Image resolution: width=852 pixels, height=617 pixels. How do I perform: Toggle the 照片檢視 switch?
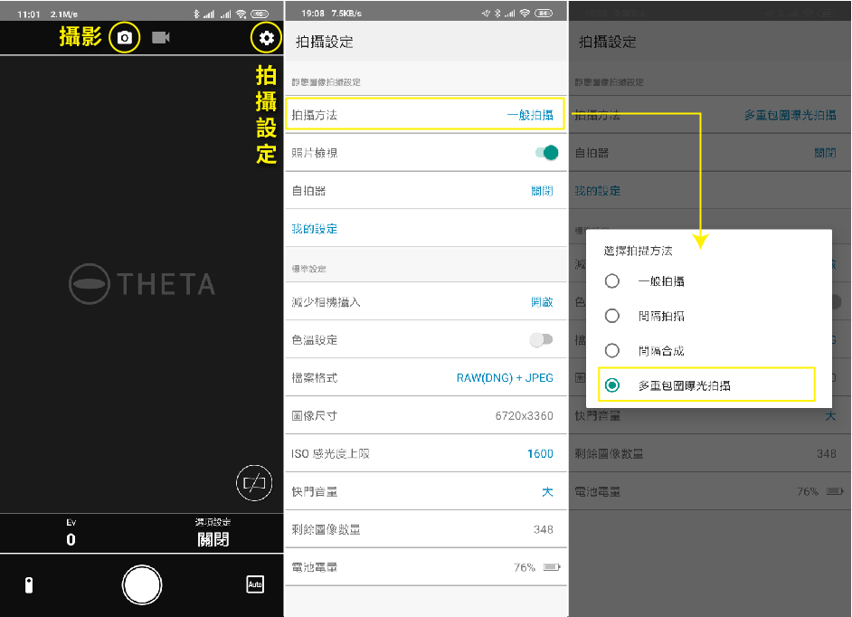pyautogui.click(x=546, y=153)
